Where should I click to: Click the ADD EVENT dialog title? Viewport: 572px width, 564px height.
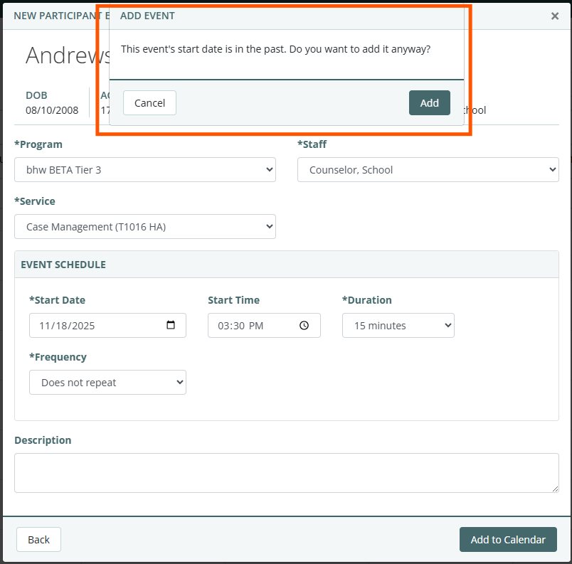click(147, 16)
